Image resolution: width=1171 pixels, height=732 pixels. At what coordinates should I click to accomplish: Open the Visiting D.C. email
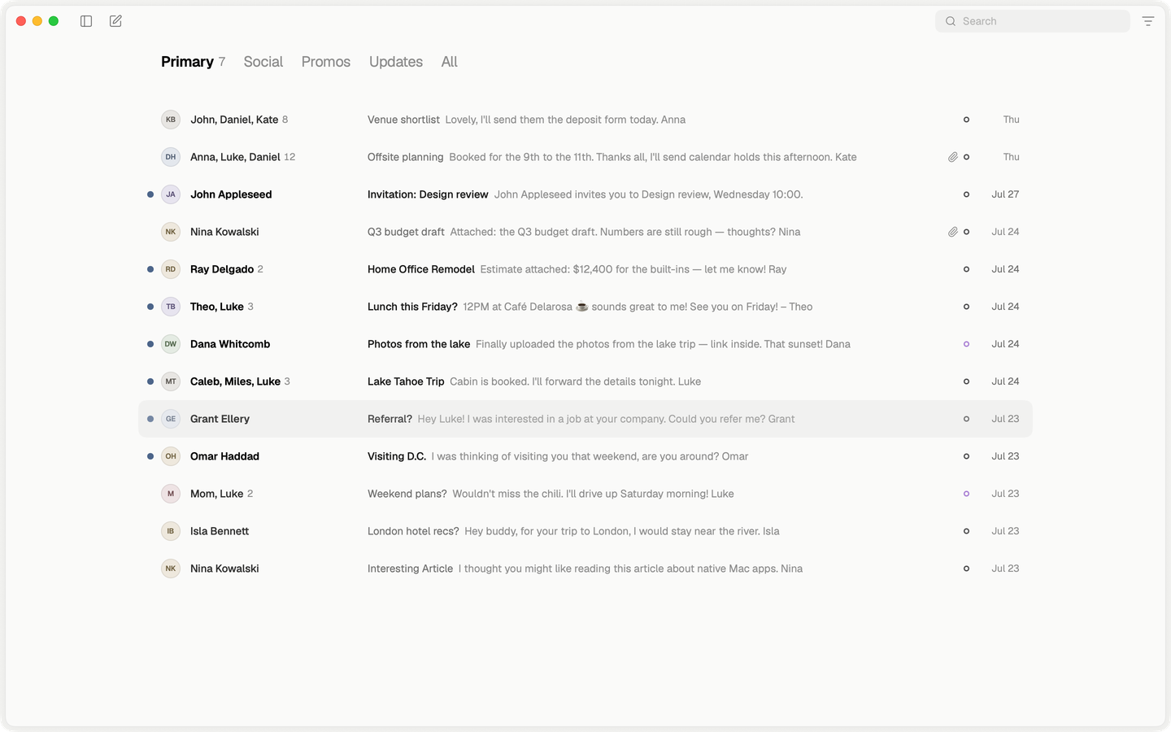click(585, 456)
